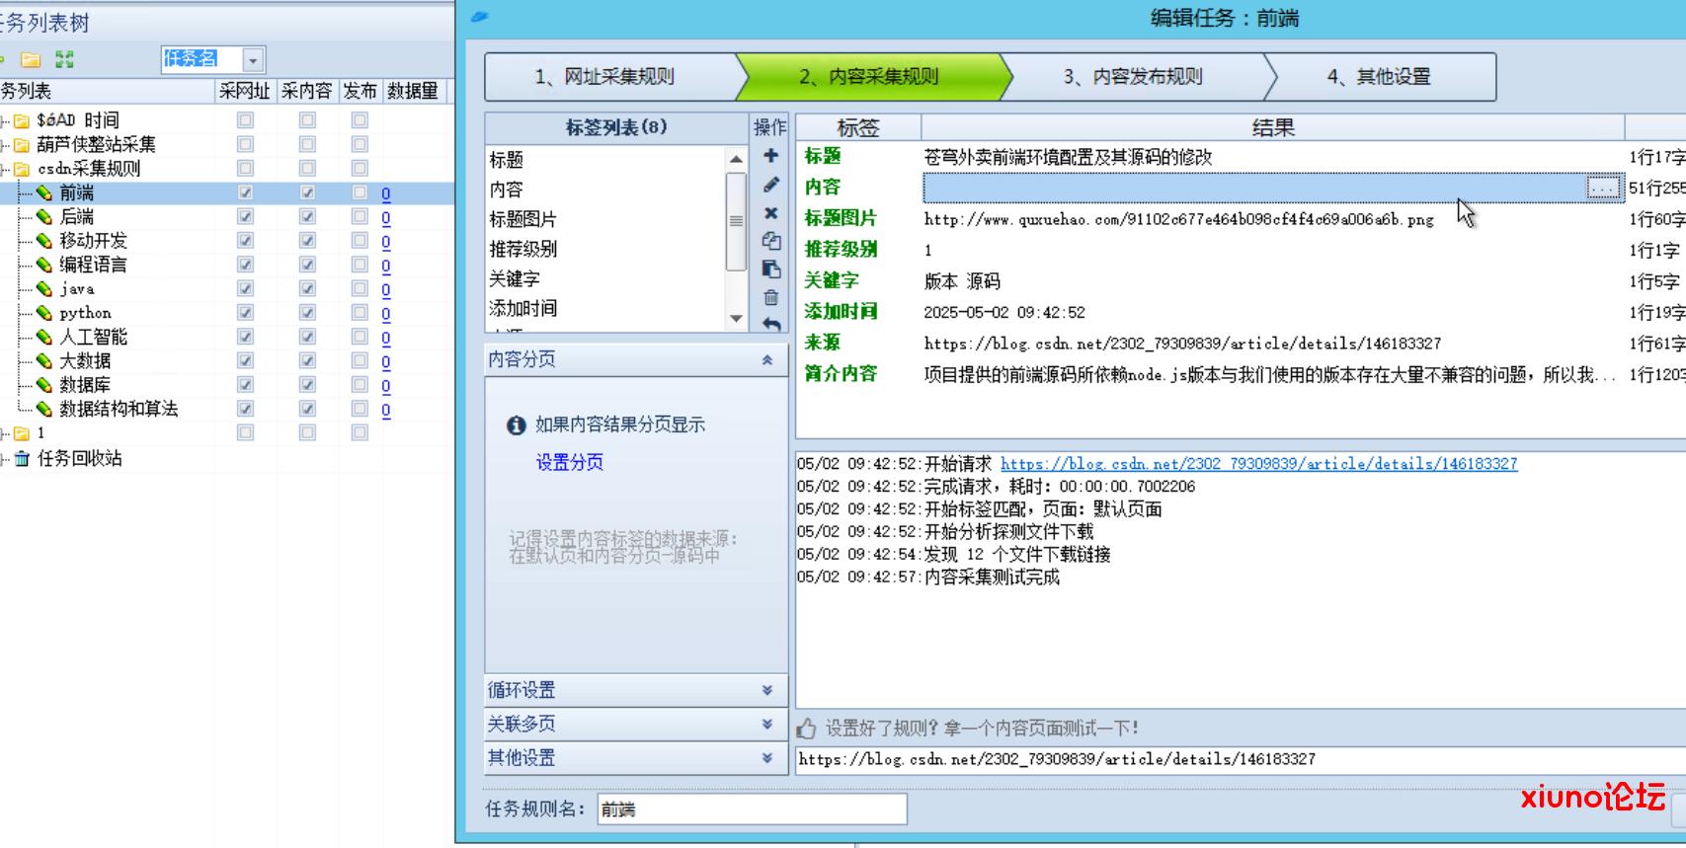Image resolution: width=1686 pixels, height=848 pixels.
Task: Toggle 采内容 checkbox for 葫芦侠整站采集 group
Action: (x=307, y=144)
